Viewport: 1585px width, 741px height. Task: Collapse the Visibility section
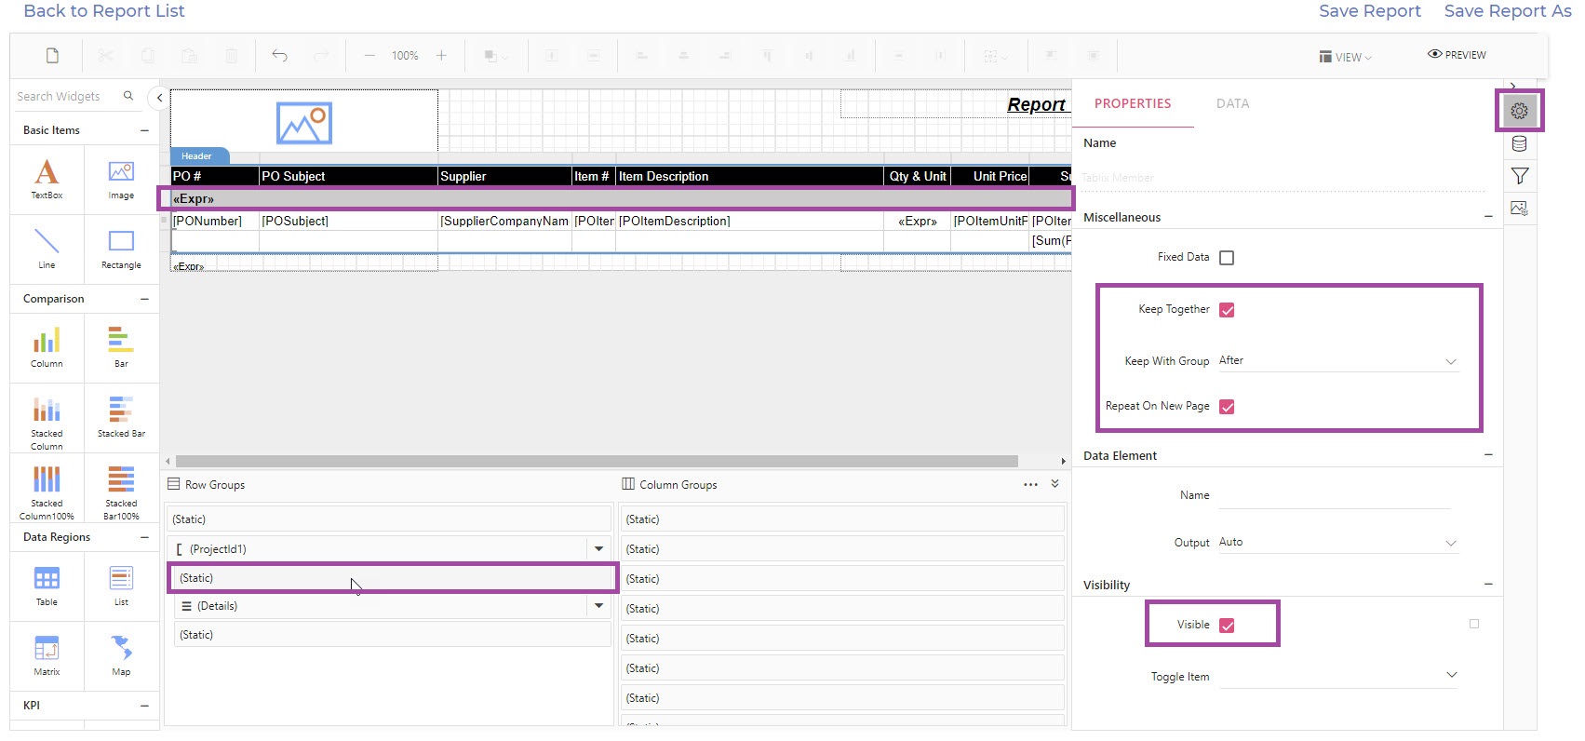[1488, 585]
